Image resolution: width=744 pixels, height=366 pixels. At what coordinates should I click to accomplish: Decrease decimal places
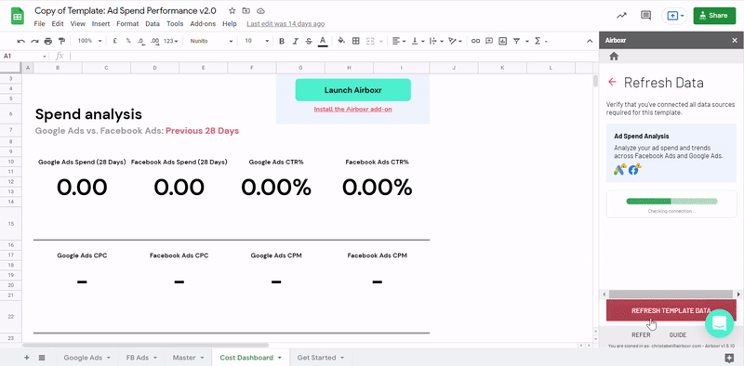[x=141, y=41]
